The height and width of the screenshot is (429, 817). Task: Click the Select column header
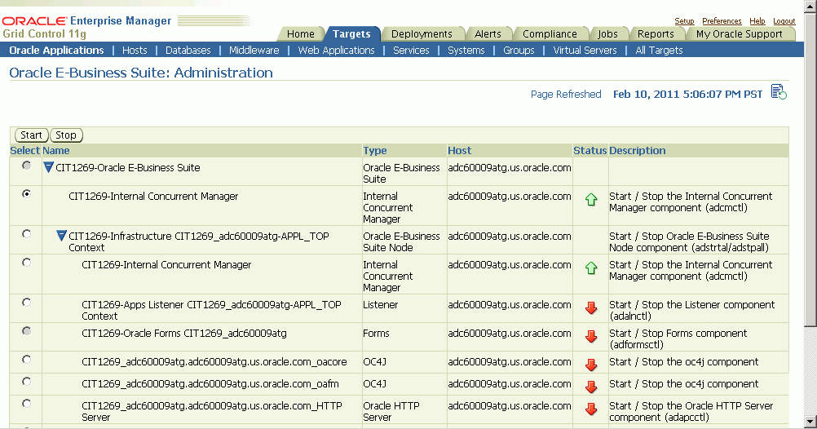(25, 150)
